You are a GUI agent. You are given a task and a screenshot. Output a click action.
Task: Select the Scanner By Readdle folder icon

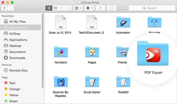coord(61,81)
